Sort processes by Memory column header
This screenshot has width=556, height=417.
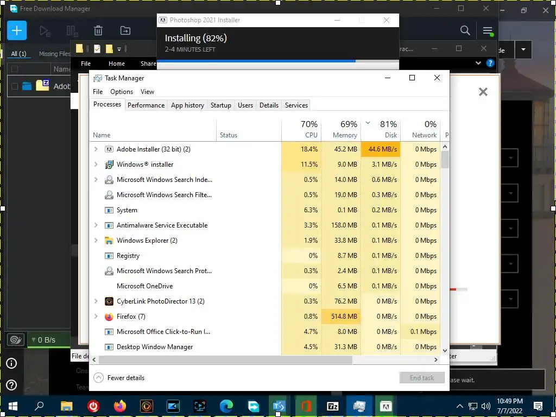pyautogui.click(x=341, y=129)
